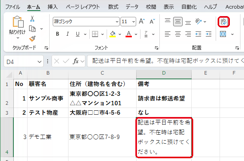This screenshot has width=244, height=161.
Task: Select row 4 header
Action: [x=7, y=137]
